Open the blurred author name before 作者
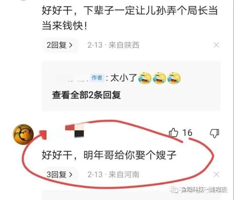The height and width of the screenshot is (200, 234). coord(72,78)
